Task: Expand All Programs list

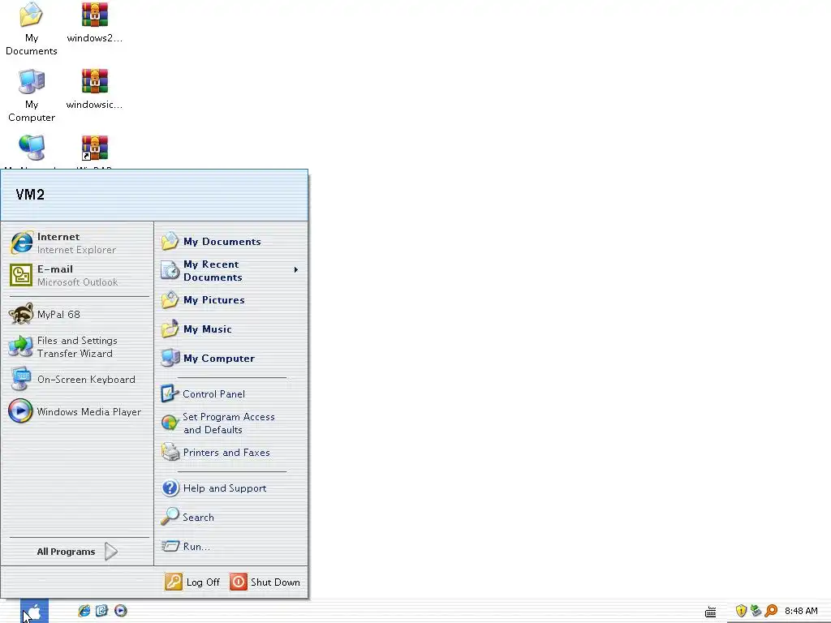Action: [77, 552]
